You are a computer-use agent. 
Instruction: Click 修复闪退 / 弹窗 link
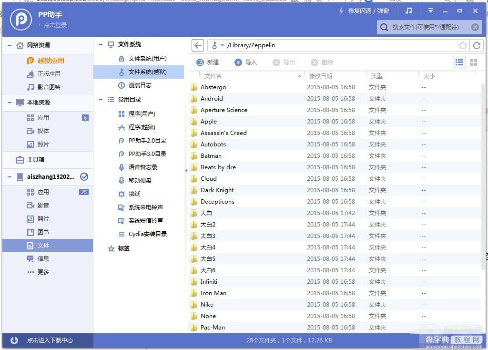point(368,11)
